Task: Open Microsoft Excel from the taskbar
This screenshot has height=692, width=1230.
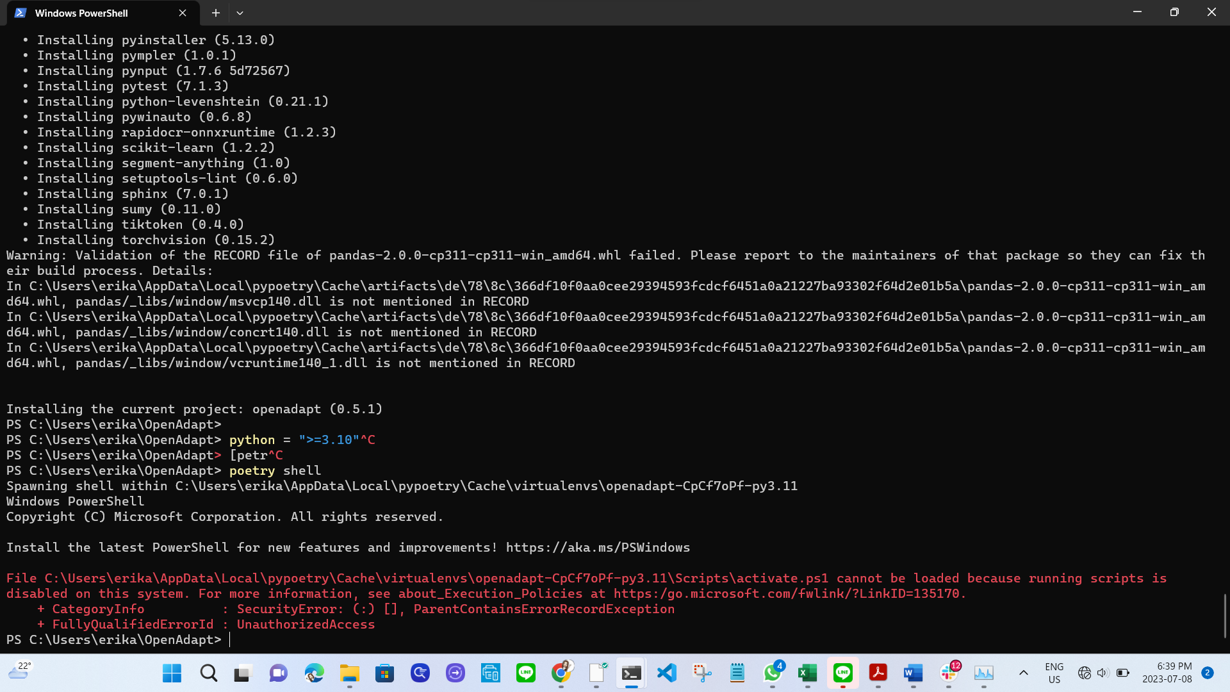Action: click(x=808, y=673)
